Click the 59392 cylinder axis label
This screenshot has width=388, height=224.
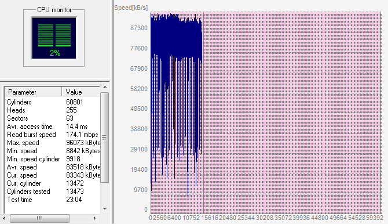pos(375,218)
